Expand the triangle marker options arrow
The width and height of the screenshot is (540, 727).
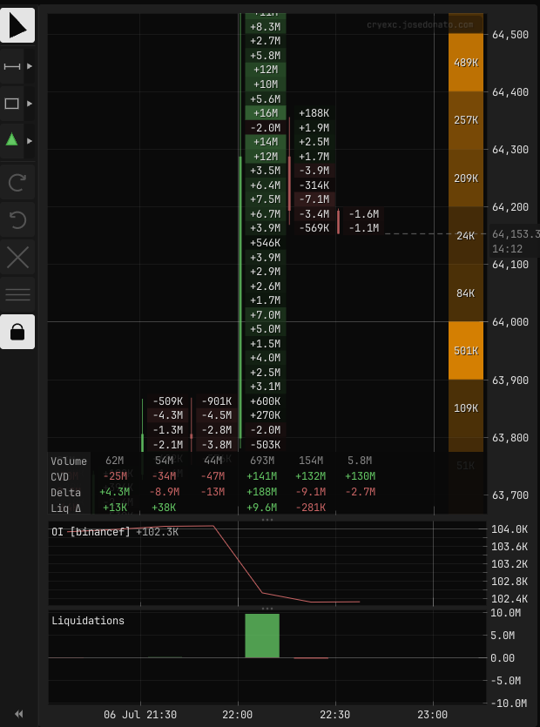30,140
